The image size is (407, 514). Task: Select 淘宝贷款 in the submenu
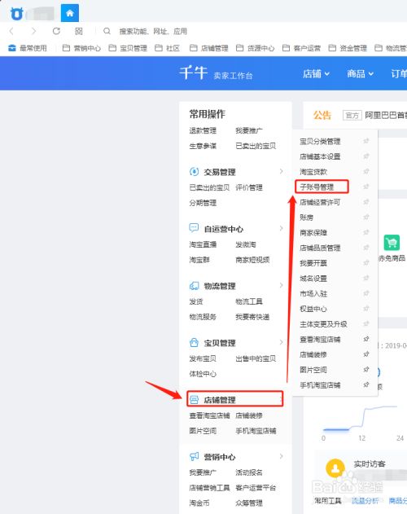(x=313, y=172)
